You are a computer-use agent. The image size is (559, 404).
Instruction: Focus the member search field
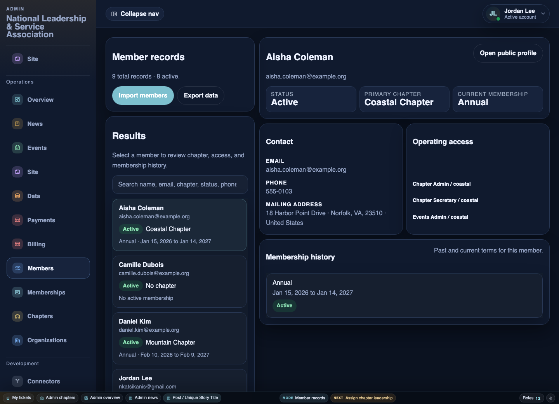point(180,185)
